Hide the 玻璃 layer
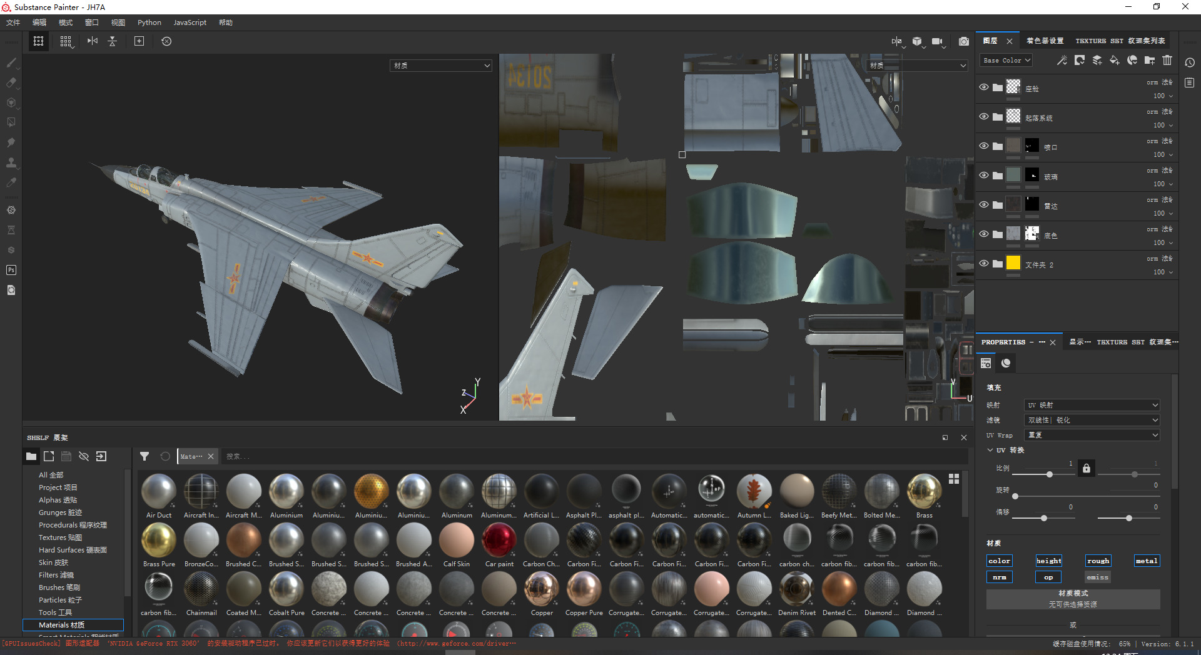 pos(984,176)
